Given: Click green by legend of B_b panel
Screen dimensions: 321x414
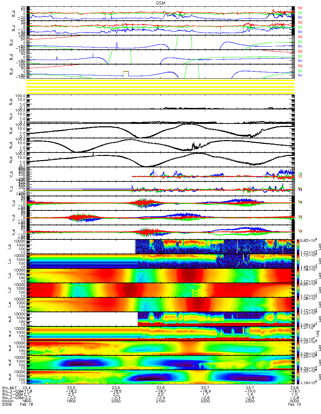Looking at the screenshot, I should (x=300, y=12).
